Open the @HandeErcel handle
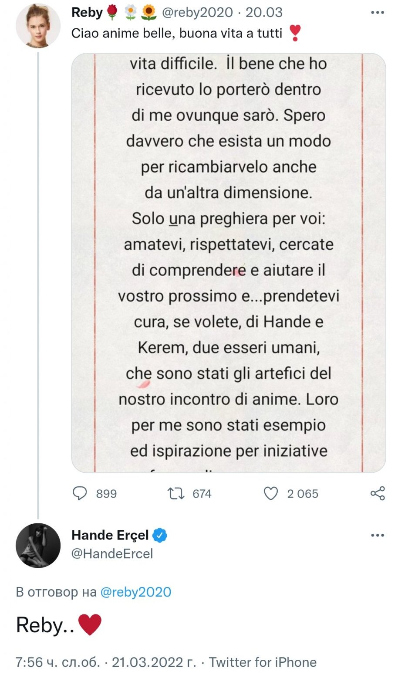This screenshot has width=398, height=675. click(112, 554)
